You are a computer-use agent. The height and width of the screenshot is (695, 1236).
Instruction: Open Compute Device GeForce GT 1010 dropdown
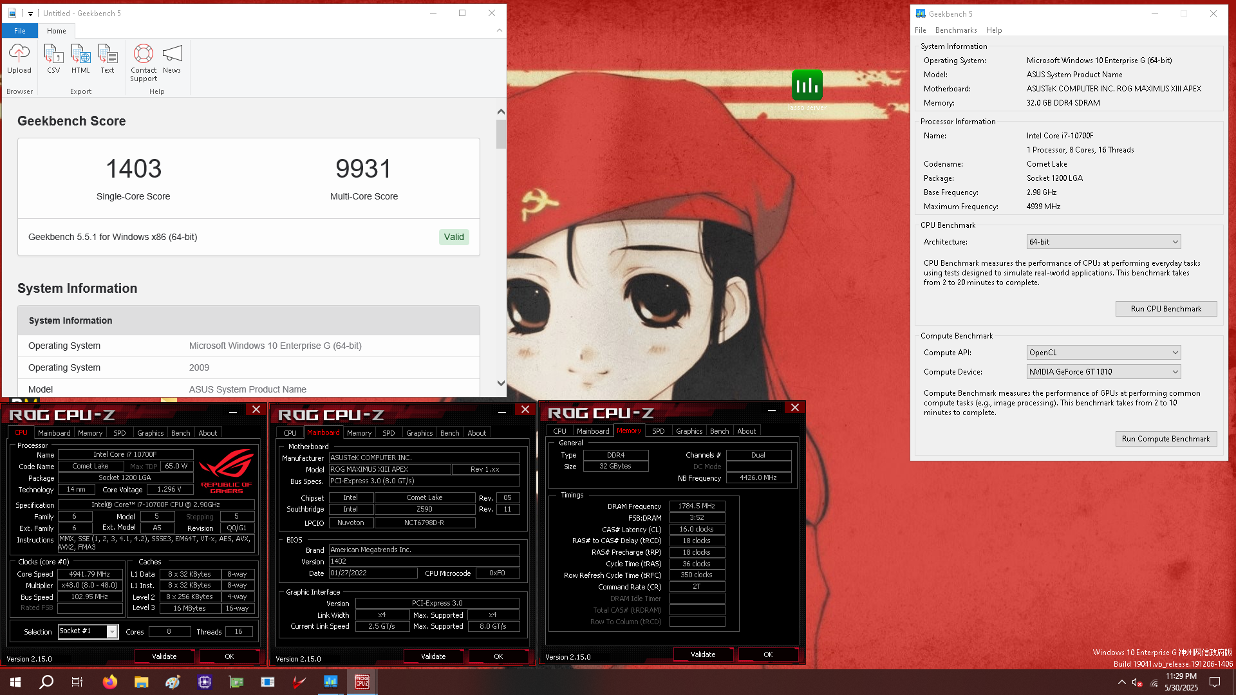pyautogui.click(x=1103, y=372)
